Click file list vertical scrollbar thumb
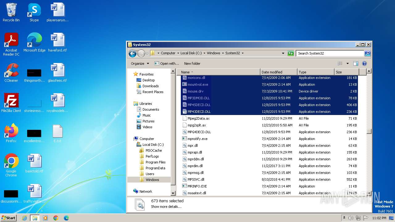The height and width of the screenshot is (222, 395). coord(369,131)
